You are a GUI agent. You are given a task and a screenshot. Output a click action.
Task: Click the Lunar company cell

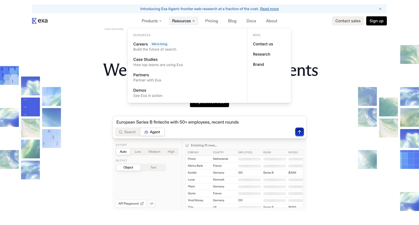click(191, 180)
